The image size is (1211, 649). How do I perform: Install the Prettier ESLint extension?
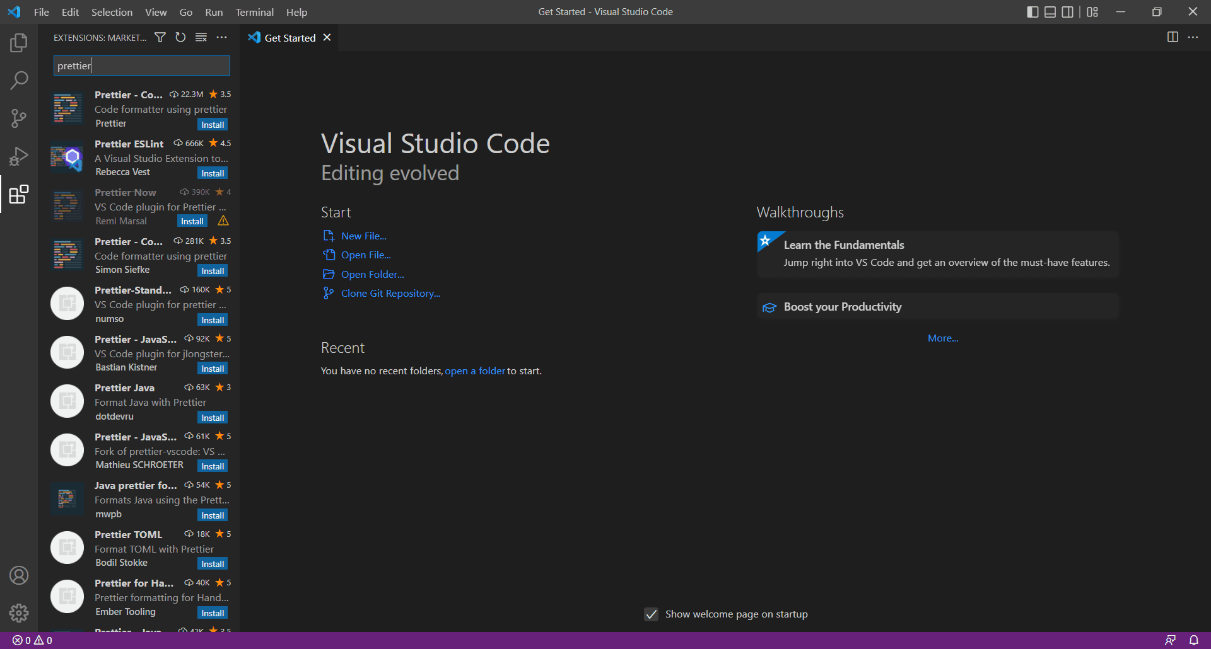(213, 173)
